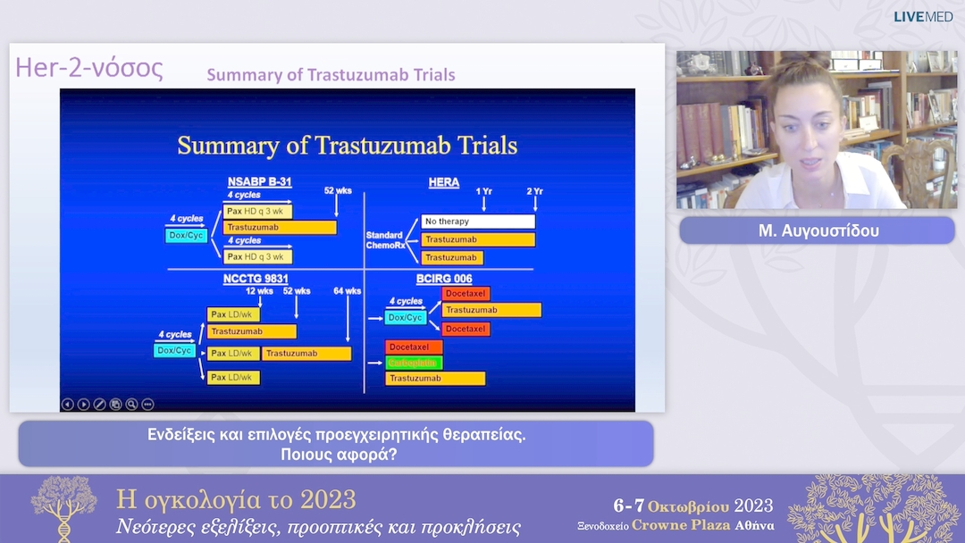Click the 6-7 Οκτωβρίου 2023 date text
The width and height of the screenshot is (965, 543).
[x=692, y=505]
